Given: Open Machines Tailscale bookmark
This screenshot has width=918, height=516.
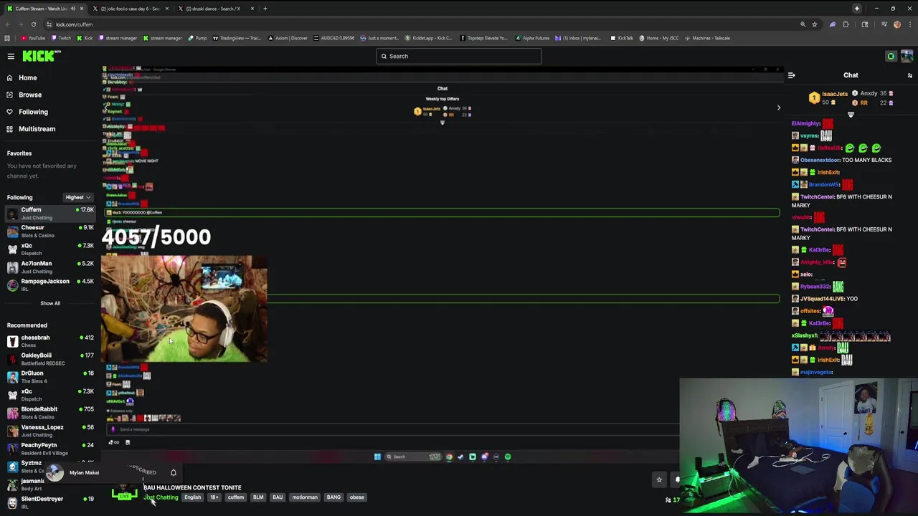Looking at the screenshot, I should pos(707,38).
